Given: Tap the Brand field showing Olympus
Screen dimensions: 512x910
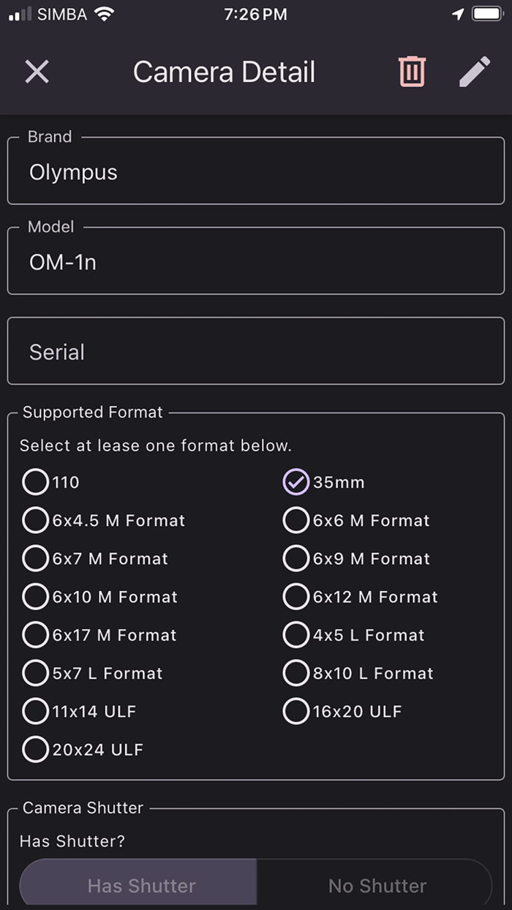Looking at the screenshot, I should coord(256,173).
